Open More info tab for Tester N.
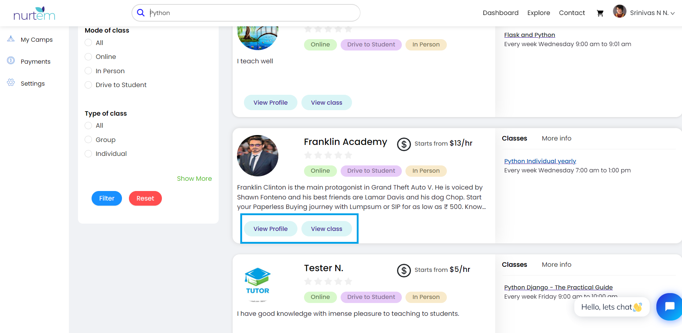This screenshot has height=333, width=682. click(x=556, y=265)
